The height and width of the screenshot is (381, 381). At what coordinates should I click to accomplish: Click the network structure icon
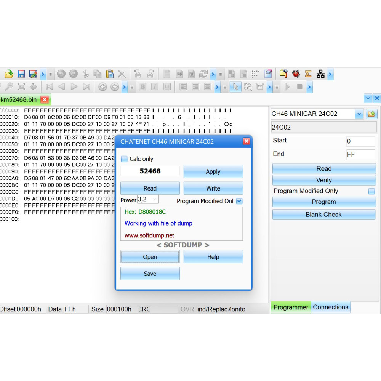[x=320, y=74]
